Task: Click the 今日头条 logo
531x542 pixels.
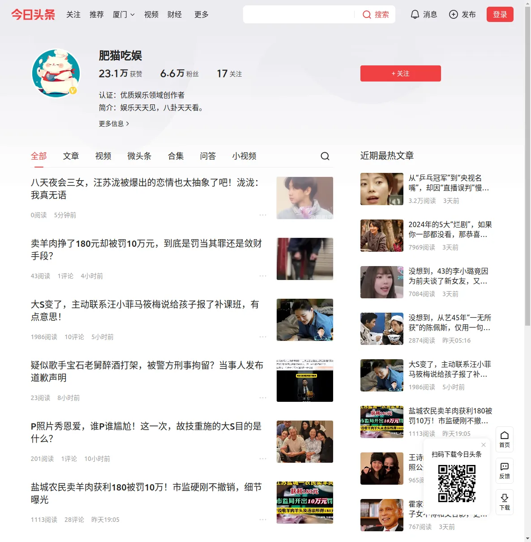Action: pyautogui.click(x=33, y=14)
